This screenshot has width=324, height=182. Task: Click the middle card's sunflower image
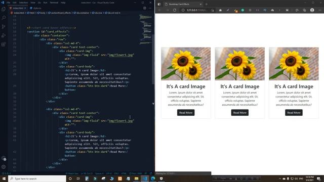click(239, 64)
